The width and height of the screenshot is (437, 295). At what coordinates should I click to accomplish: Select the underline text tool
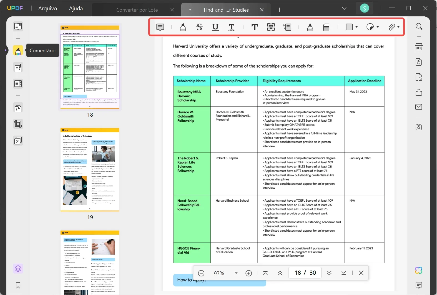(x=215, y=27)
